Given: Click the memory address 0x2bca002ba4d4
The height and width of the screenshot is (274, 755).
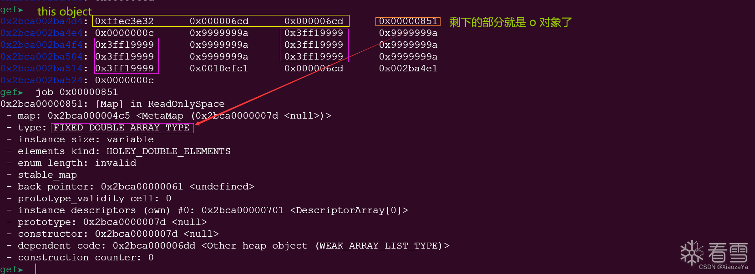Looking at the screenshot, I should click(41, 21).
